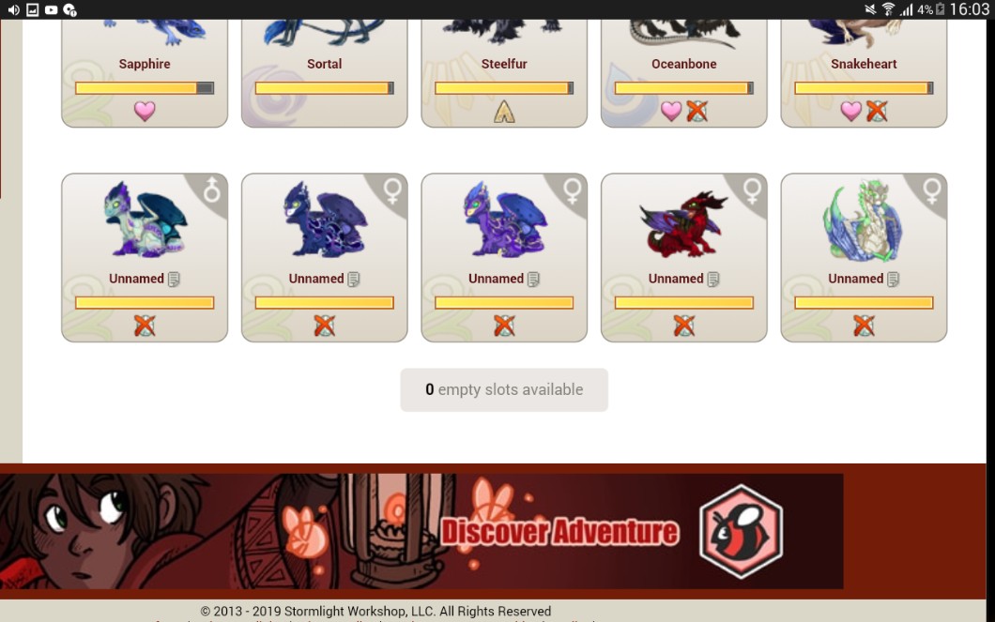Viewport: 995px width, 622px height.
Task: Click the eyrie icon under Steelfur
Action: coord(504,112)
